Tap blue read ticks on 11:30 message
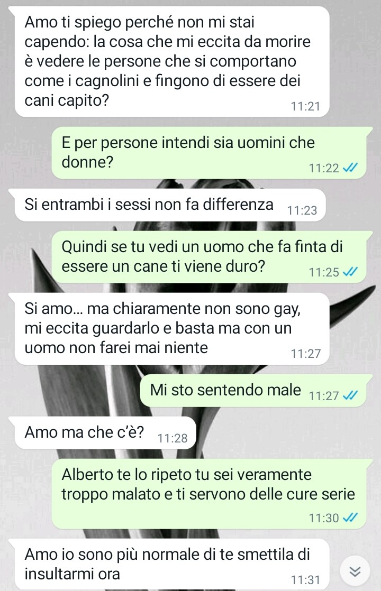The height and width of the screenshot is (591, 381). (x=350, y=518)
